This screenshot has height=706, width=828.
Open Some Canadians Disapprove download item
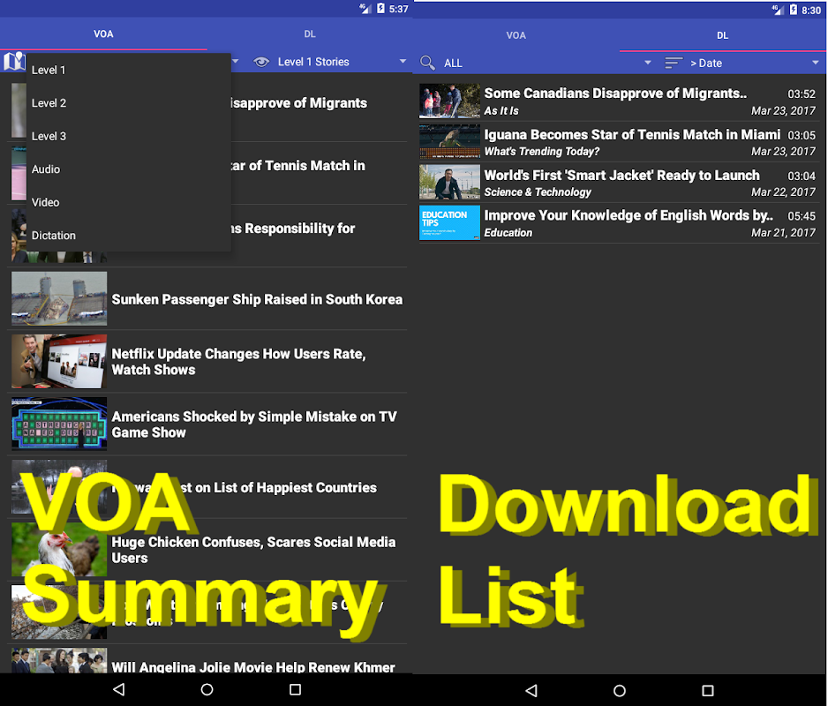click(620, 101)
